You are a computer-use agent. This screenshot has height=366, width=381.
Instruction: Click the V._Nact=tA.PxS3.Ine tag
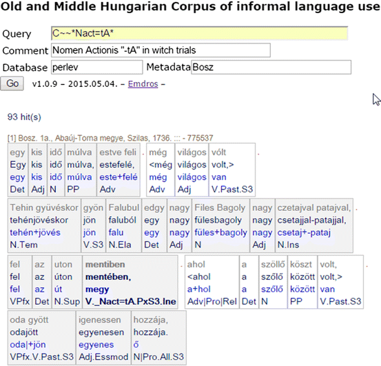(x=130, y=301)
